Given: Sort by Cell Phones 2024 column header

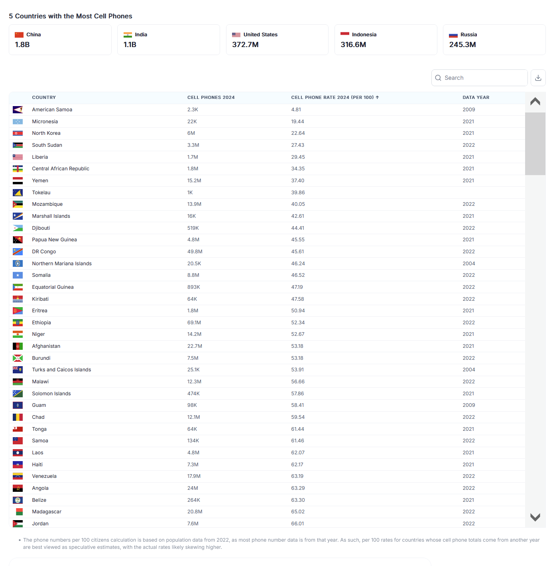Looking at the screenshot, I should [211, 97].
